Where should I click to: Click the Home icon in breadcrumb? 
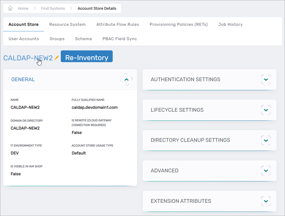coord(10,8)
